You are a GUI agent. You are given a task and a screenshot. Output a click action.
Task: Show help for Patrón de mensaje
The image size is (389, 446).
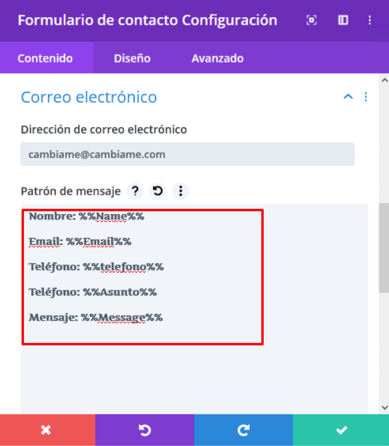click(135, 191)
